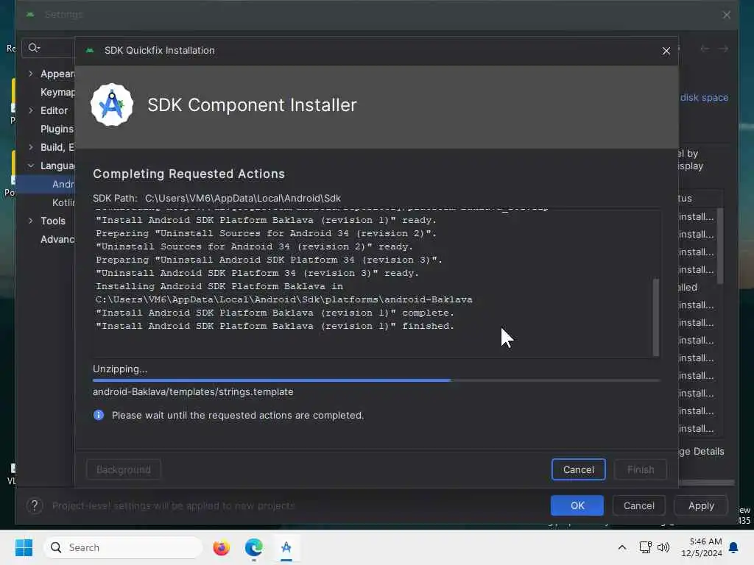Open the help icon in Settings window
The width and height of the screenshot is (754, 565).
tap(35, 505)
